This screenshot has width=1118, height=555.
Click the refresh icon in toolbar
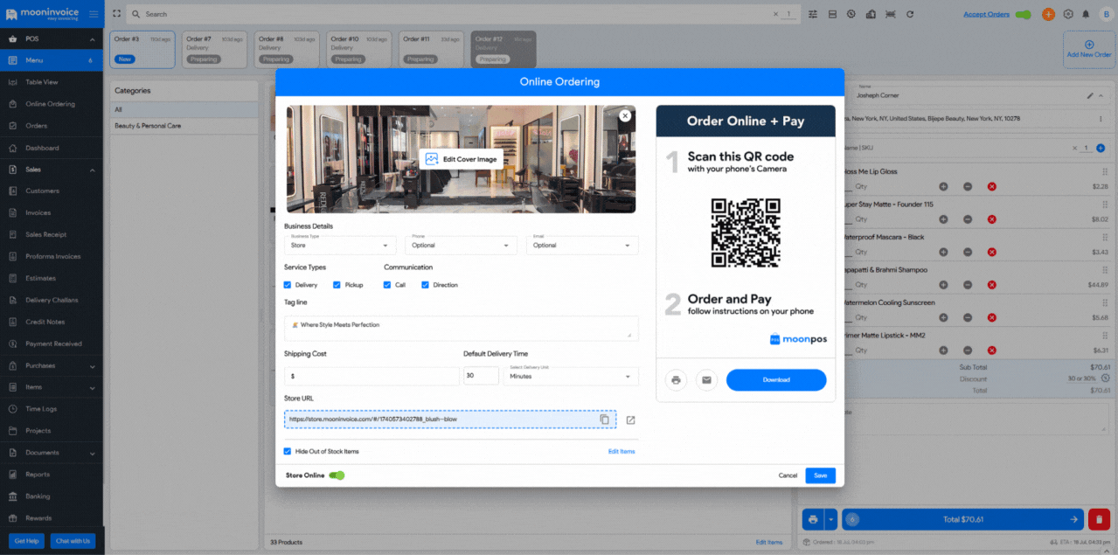click(x=910, y=14)
